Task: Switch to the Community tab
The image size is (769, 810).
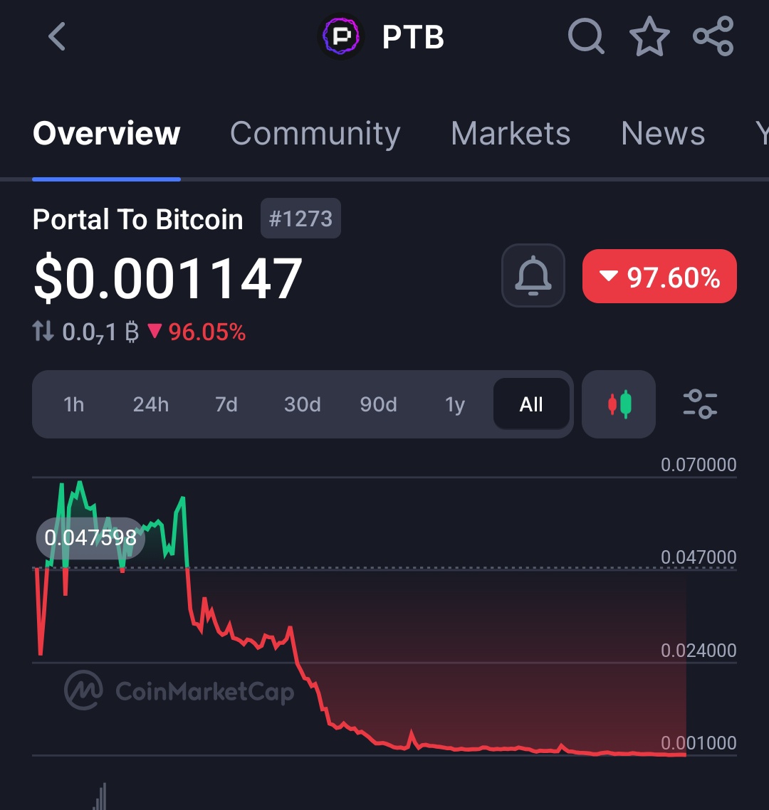Action: pyautogui.click(x=315, y=133)
